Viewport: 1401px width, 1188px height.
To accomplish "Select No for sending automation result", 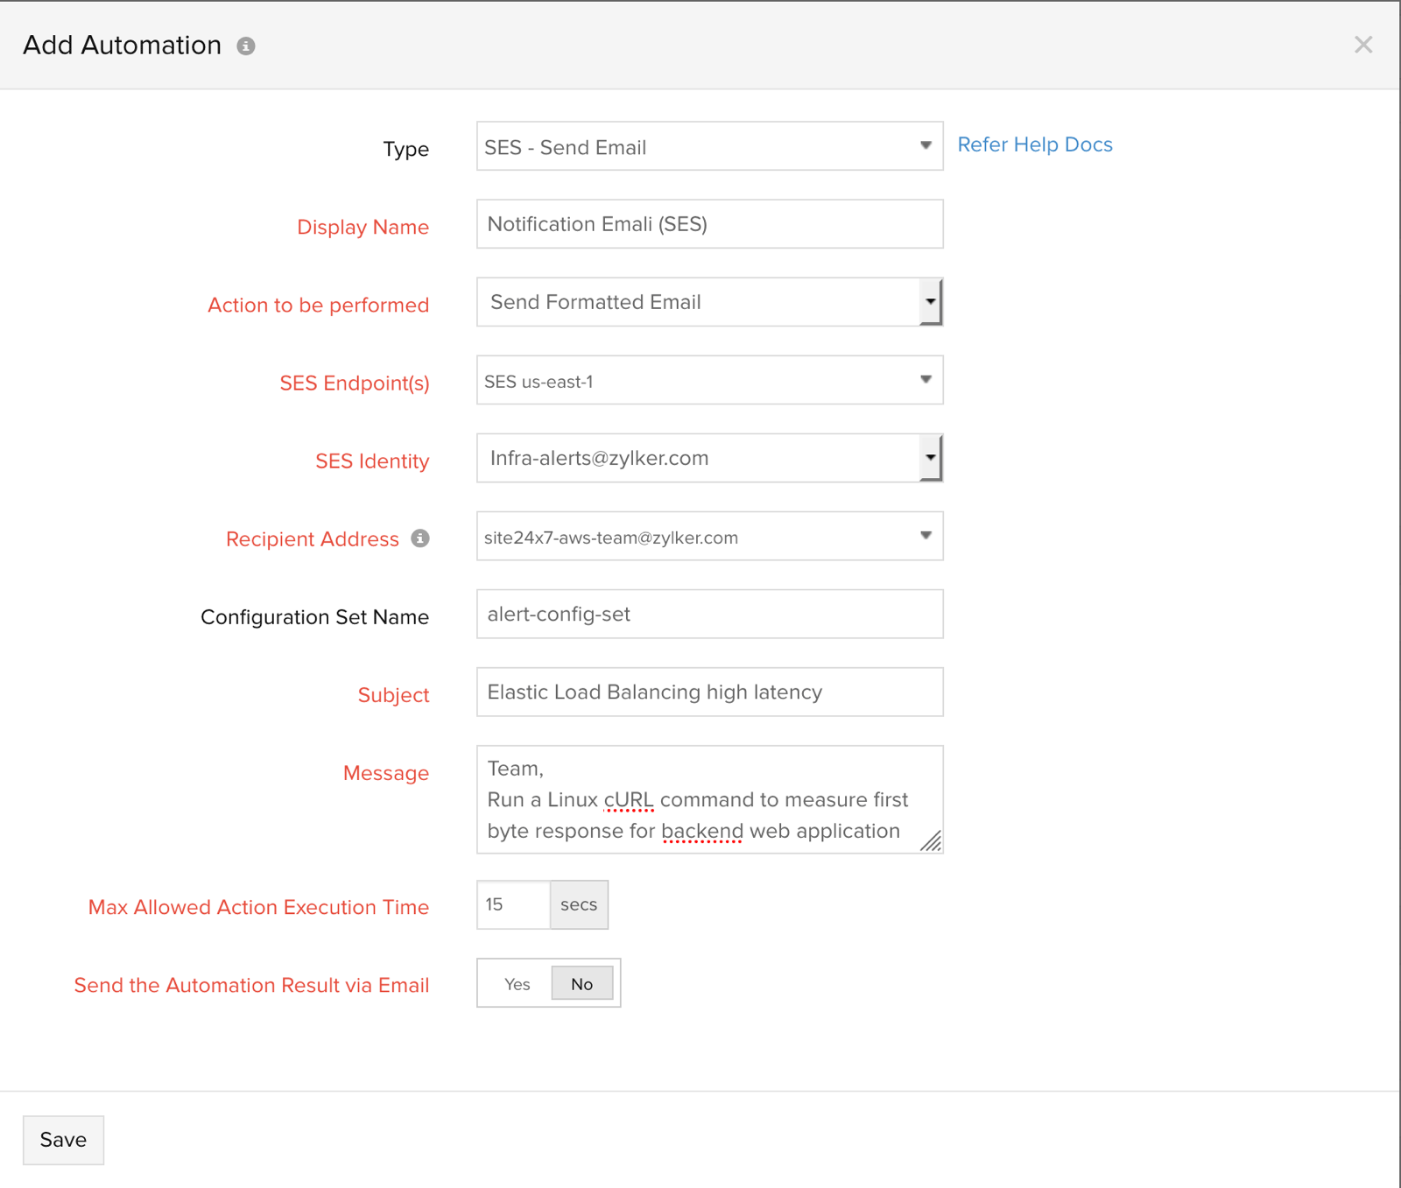I will tap(581, 984).
